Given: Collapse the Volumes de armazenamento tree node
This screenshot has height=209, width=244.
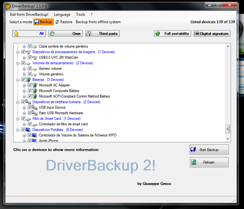Looking at the screenshot, I should 18,63.
